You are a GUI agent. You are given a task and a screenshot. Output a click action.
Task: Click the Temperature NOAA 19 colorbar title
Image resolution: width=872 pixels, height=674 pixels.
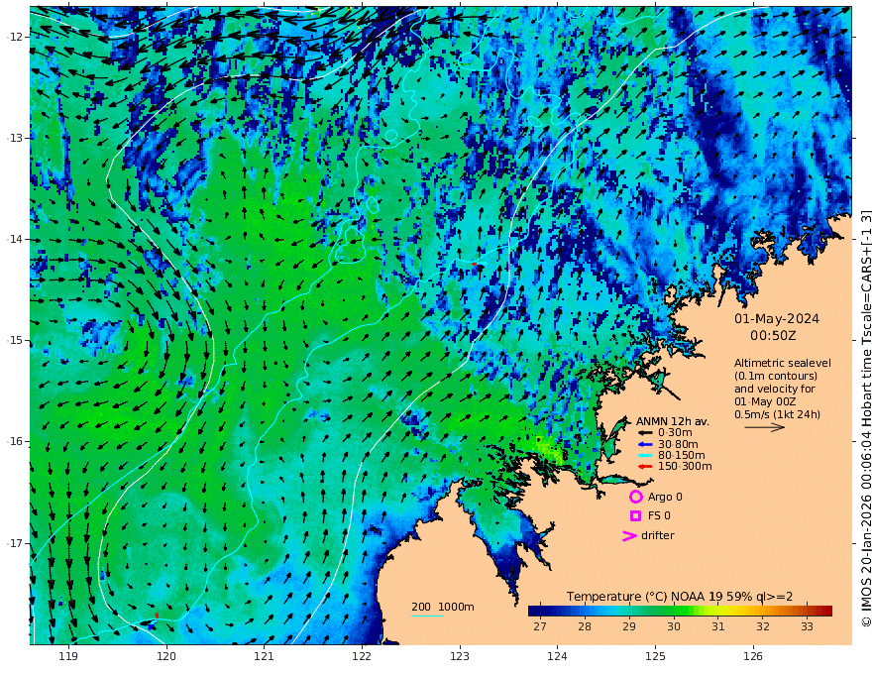[680, 597]
